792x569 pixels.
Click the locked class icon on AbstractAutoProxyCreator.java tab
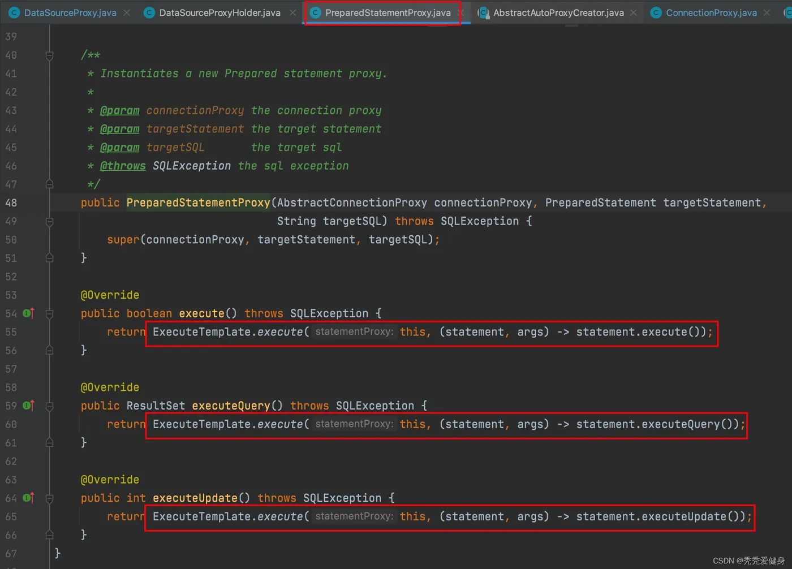pyautogui.click(x=484, y=12)
